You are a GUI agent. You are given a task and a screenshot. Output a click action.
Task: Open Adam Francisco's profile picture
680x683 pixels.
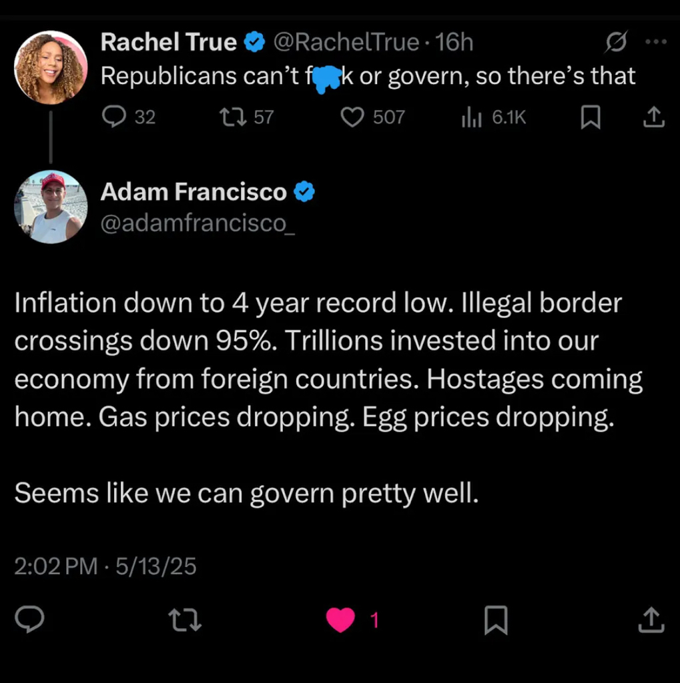point(51,207)
